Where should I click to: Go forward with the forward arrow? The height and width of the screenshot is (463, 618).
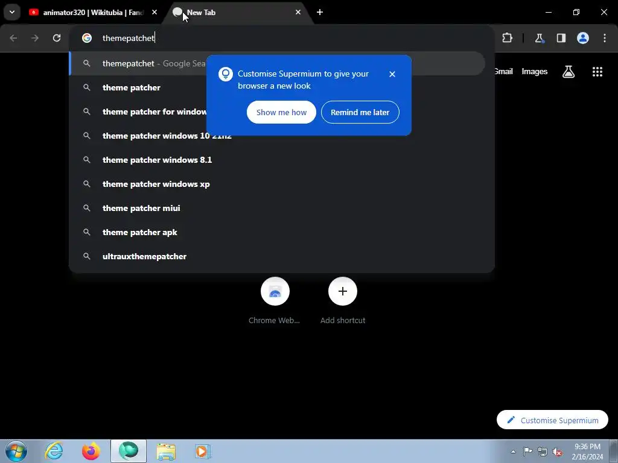[35, 38]
